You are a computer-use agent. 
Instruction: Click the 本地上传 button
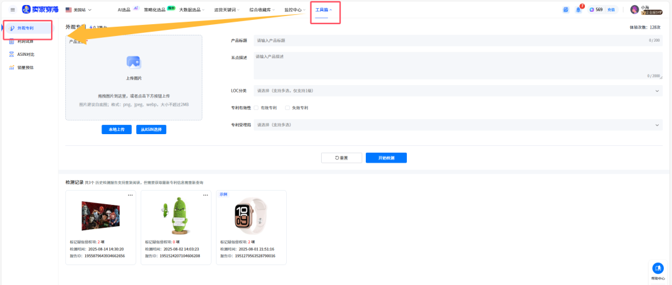point(116,130)
